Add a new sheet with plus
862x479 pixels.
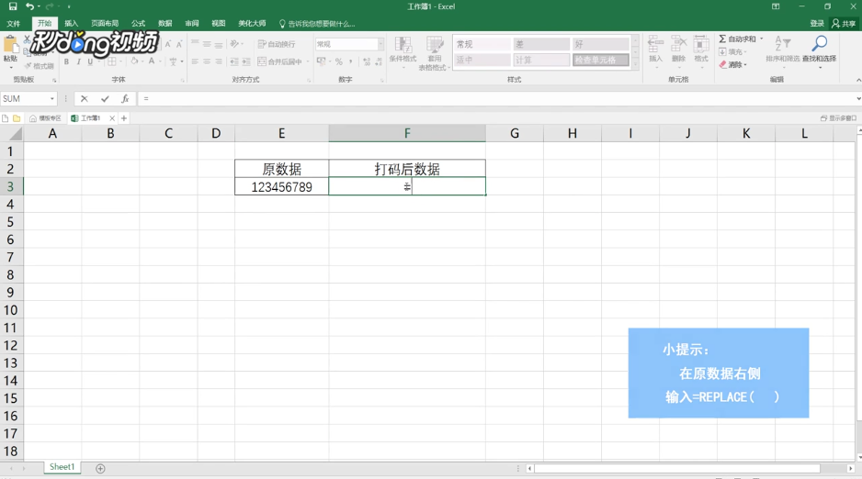pyautogui.click(x=100, y=469)
